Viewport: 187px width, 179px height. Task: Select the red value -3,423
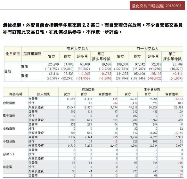pos(179,99)
